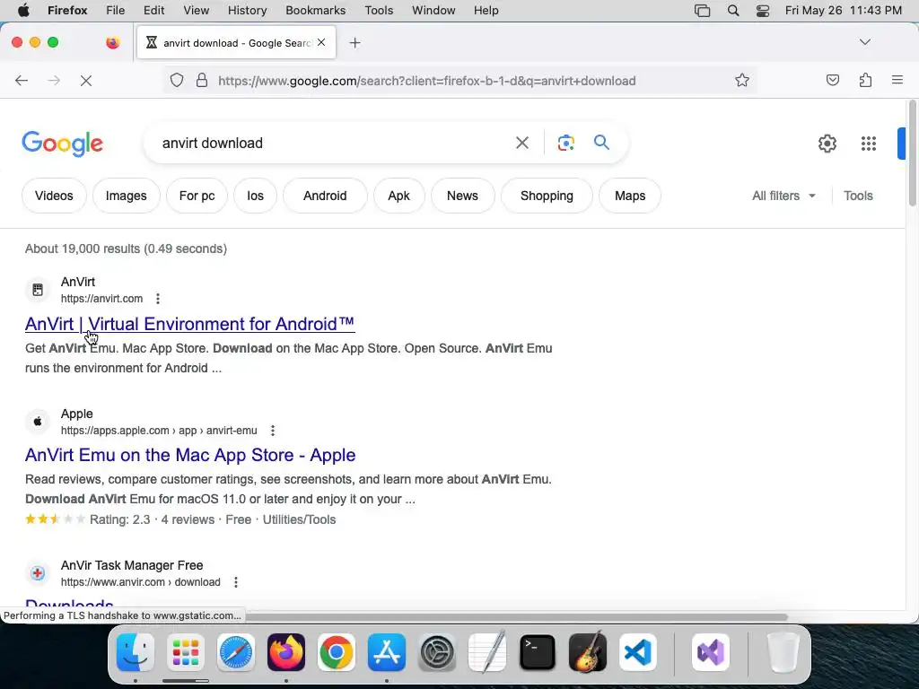The height and width of the screenshot is (689, 919).
Task: Switch to the News results
Action: click(462, 196)
